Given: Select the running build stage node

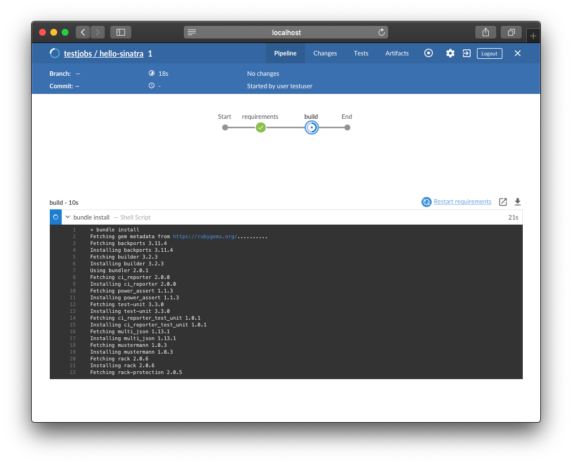Looking at the screenshot, I should (x=312, y=128).
